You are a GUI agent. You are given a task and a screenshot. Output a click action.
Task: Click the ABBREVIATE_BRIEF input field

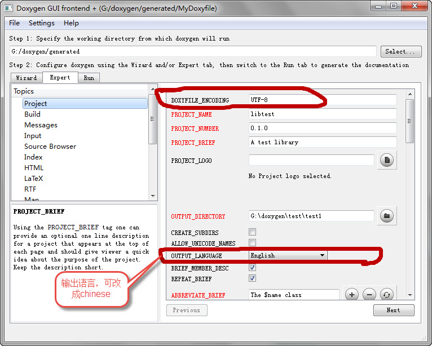[x=294, y=295]
